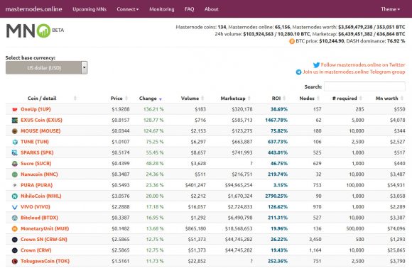
Task: Click the EXUS Coin logo icon
Action: (x=15, y=120)
